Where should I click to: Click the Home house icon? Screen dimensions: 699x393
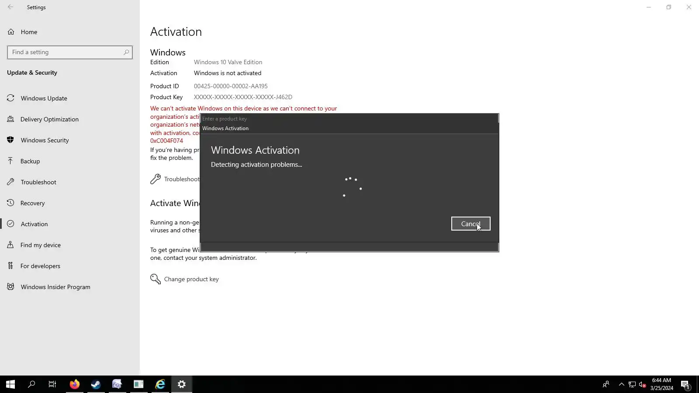(11, 32)
